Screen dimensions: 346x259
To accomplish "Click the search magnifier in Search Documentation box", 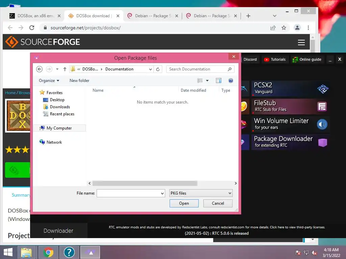I will click(229, 69).
